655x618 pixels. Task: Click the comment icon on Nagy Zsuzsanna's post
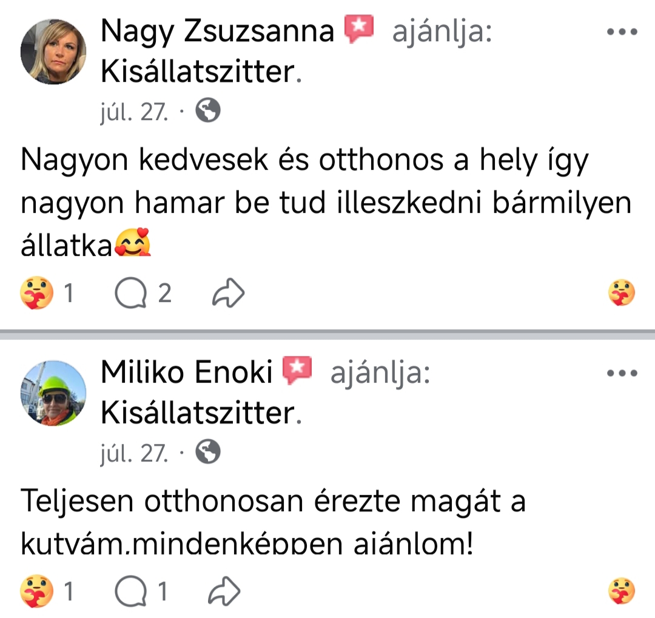[x=130, y=294]
